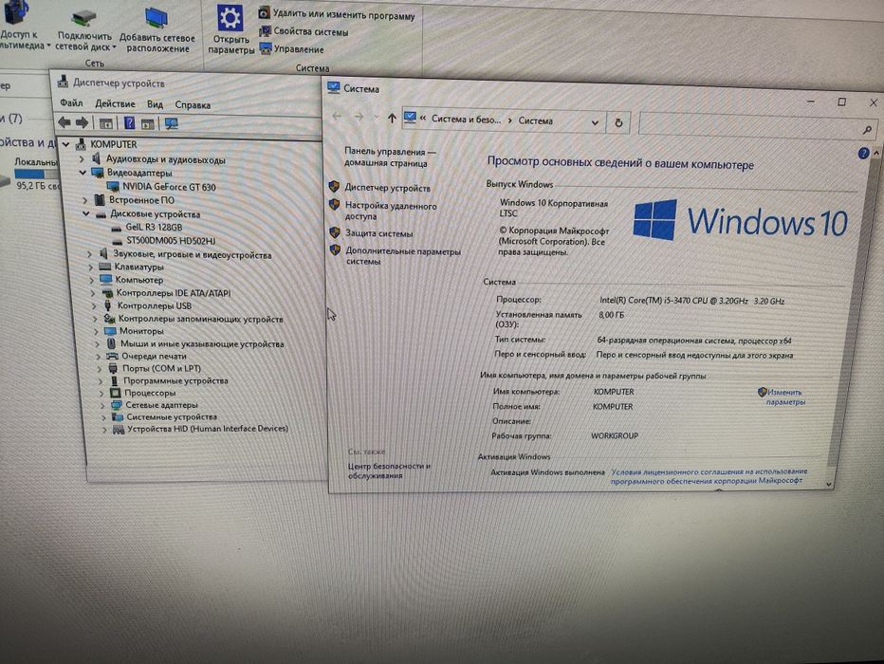Open Диспетчер устройств link in sidebar
Screen dimensions: 884x664
387,188
